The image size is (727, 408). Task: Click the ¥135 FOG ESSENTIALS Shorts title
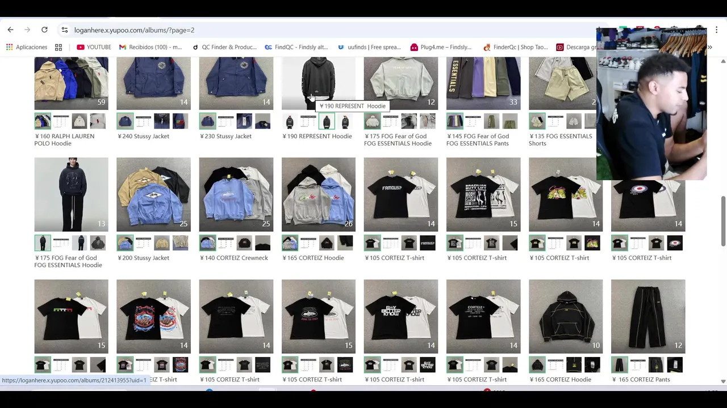(561, 139)
